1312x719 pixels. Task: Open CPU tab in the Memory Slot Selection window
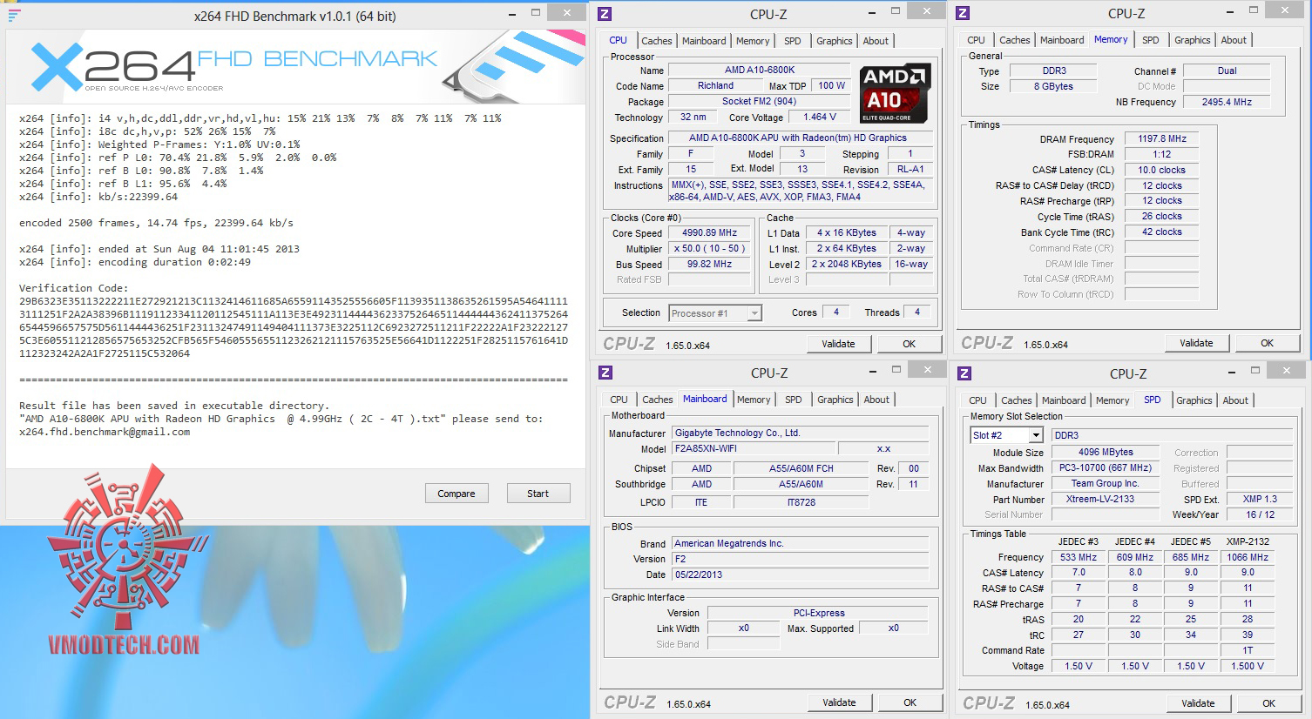[x=977, y=400]
